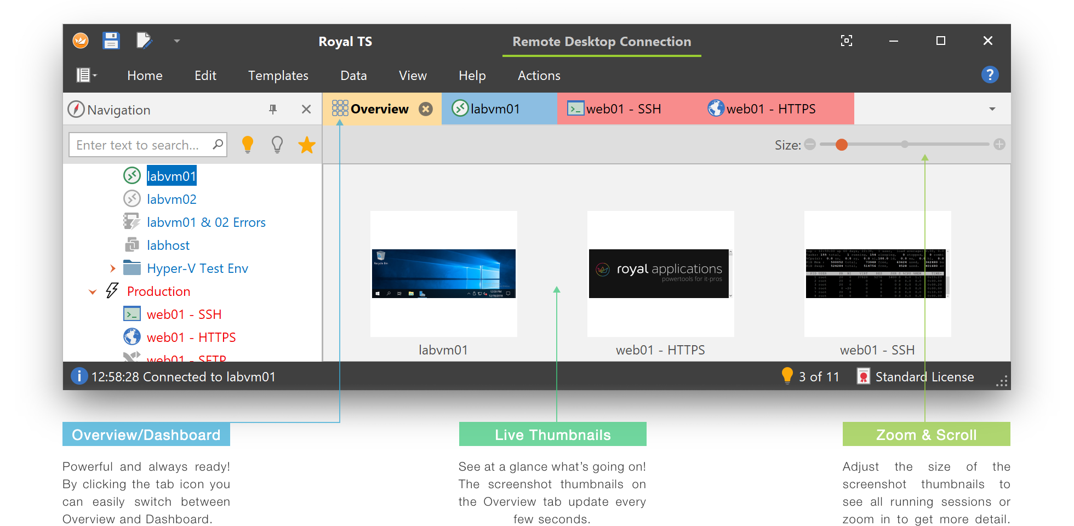Click the Standard License badge icon
1074x526 pixels.
tap(863, 377)
